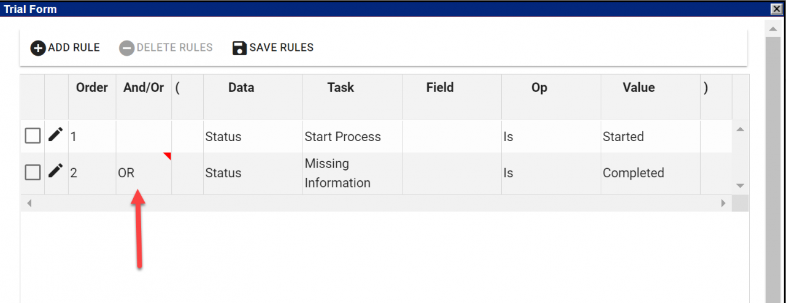786x303 pixels.
Task: Edit rule 1 with pencil icon
Action: pos(56,135)
